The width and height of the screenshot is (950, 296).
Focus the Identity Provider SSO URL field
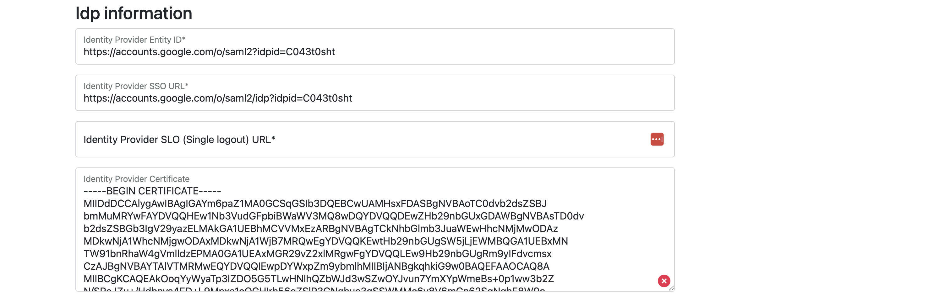tap(295, 98)
